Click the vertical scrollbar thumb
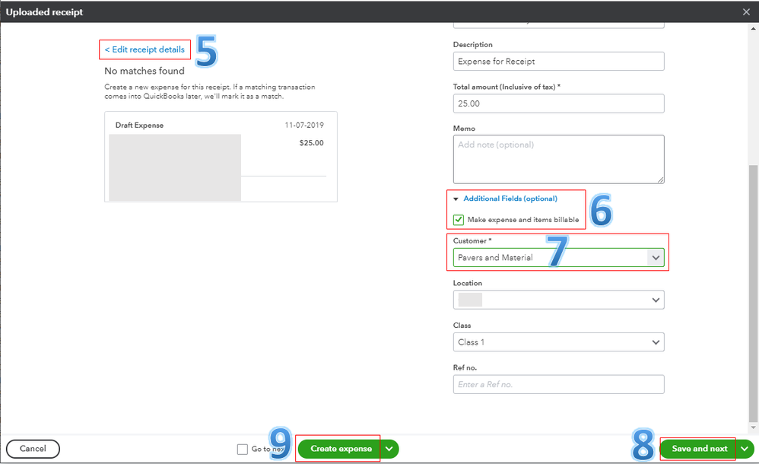 coord(753,293)
